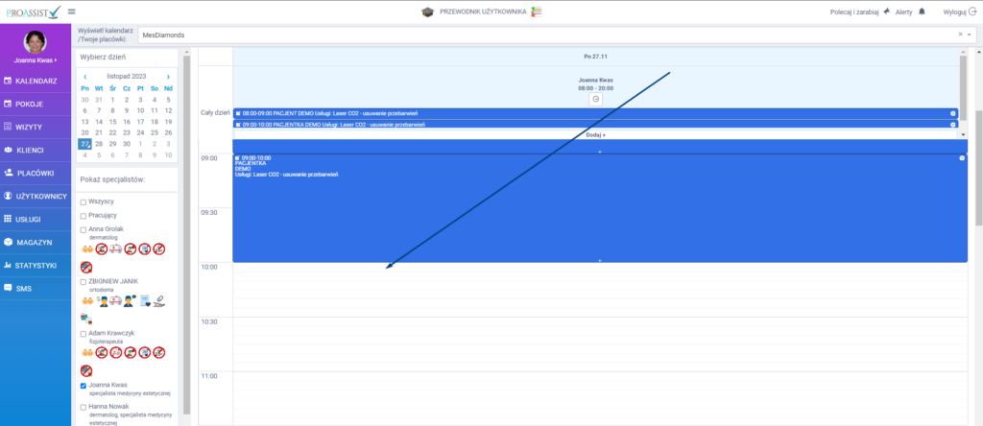Open the user guide graduation cap icon

coord(427,12)
